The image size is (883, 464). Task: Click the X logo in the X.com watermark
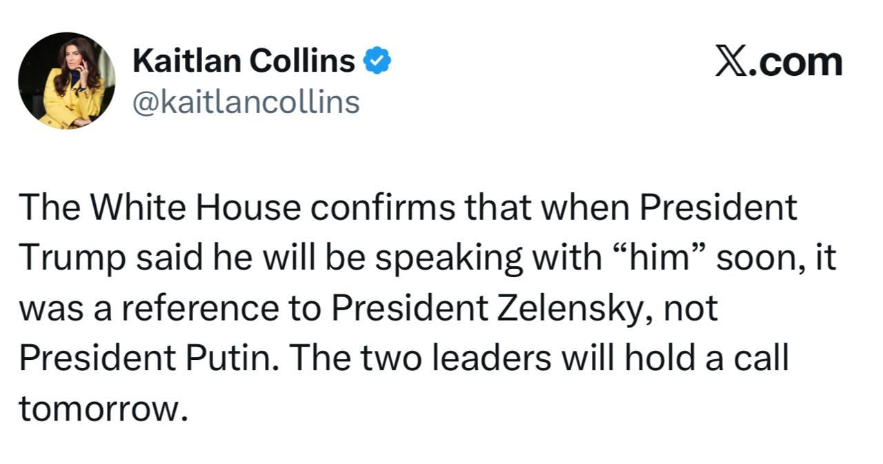coord(733,63)
